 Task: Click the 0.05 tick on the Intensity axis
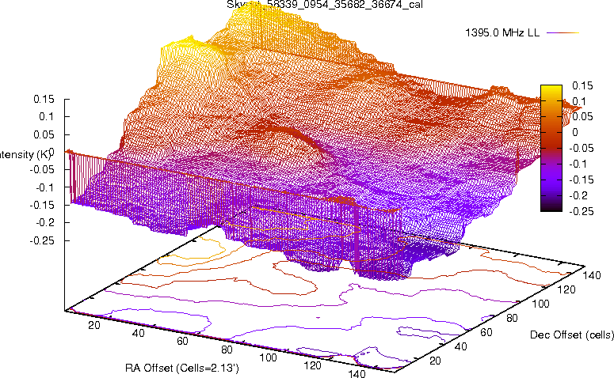click(44, 134)
